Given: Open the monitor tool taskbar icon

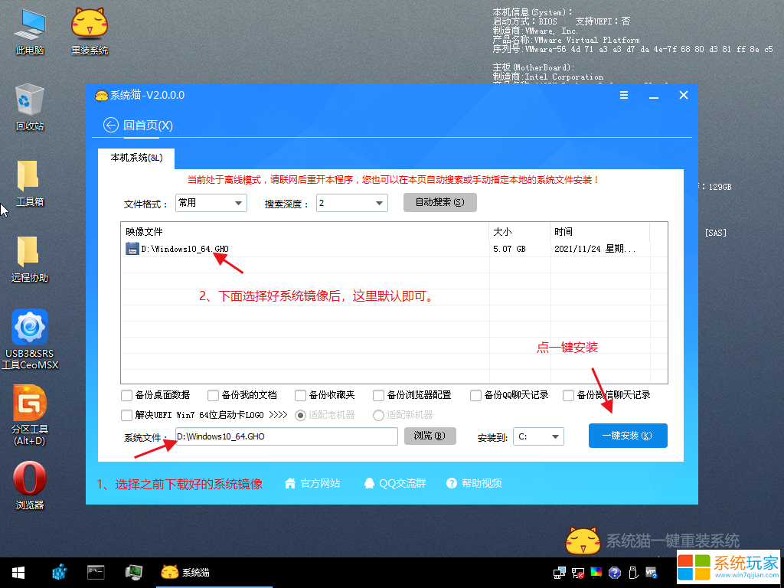Looking at the screenshot, I should tap(133, 572).
